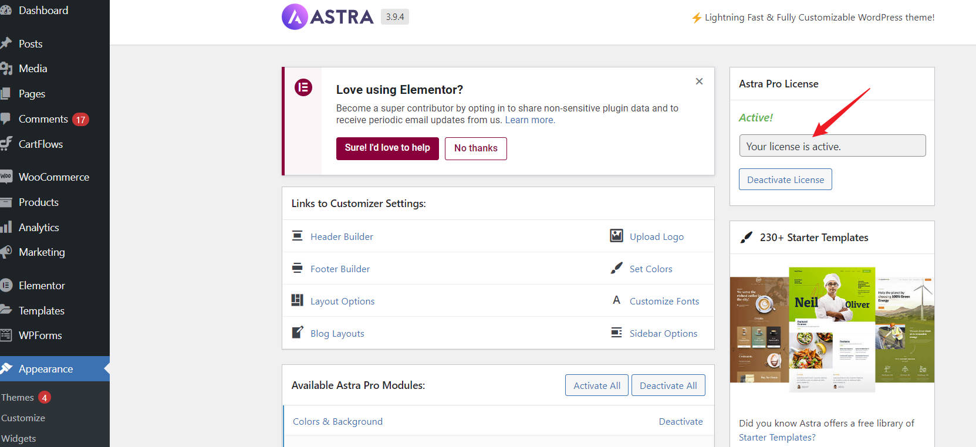Click the Upload Logo image icon

(616, 236)
